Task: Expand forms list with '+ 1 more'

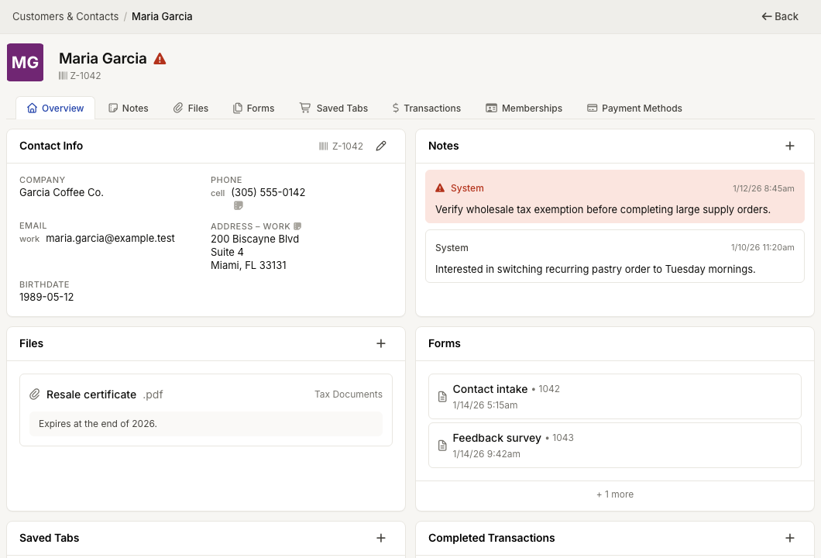Action: [x=615, y=494]
